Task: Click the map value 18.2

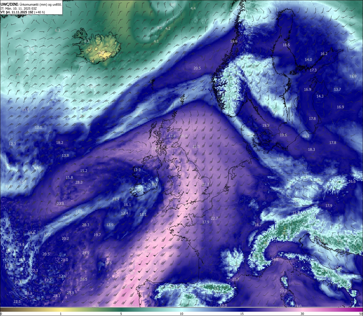Action: click(x=60, y=143)
